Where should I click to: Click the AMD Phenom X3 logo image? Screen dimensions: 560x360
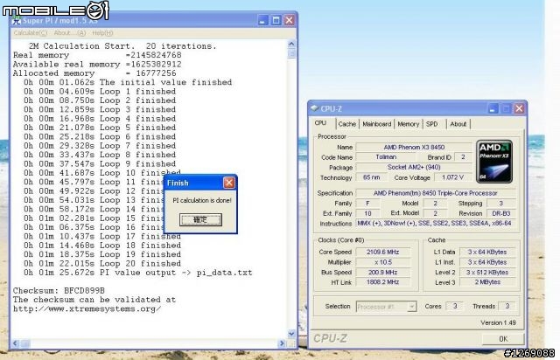click(494, 162)
